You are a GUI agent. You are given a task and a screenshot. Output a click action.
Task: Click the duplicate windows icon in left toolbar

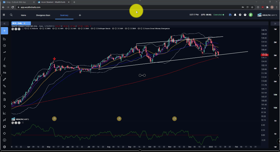pos(5,127)
